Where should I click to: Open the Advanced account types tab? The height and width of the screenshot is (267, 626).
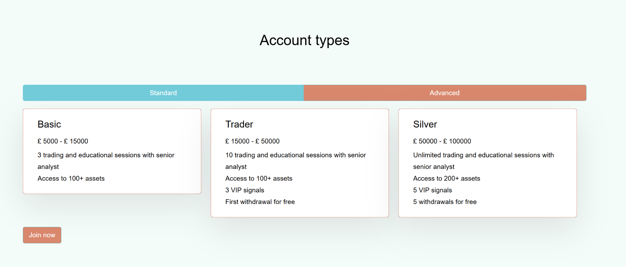click(x=444, y=93)
